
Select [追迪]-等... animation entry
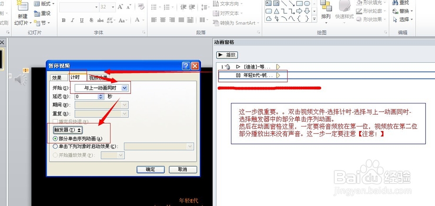251,67
